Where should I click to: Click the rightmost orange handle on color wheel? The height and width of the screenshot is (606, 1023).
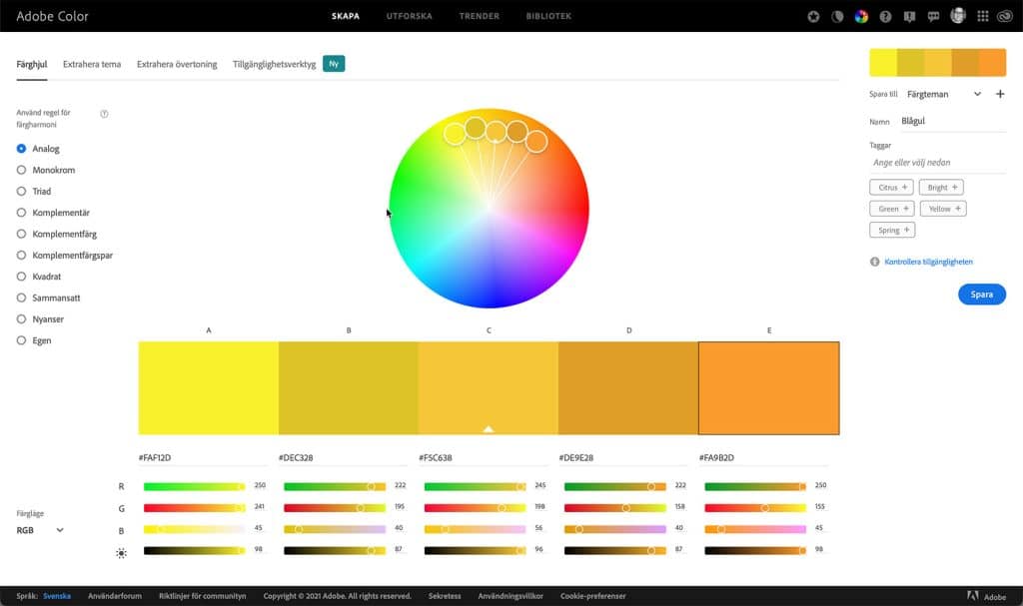pos(536,142)
